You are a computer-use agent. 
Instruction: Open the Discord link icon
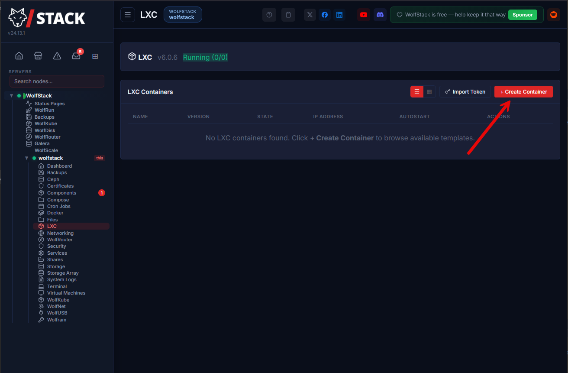(380, 15)
